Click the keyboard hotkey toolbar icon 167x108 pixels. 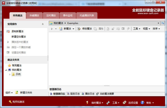tap(118, 29)
